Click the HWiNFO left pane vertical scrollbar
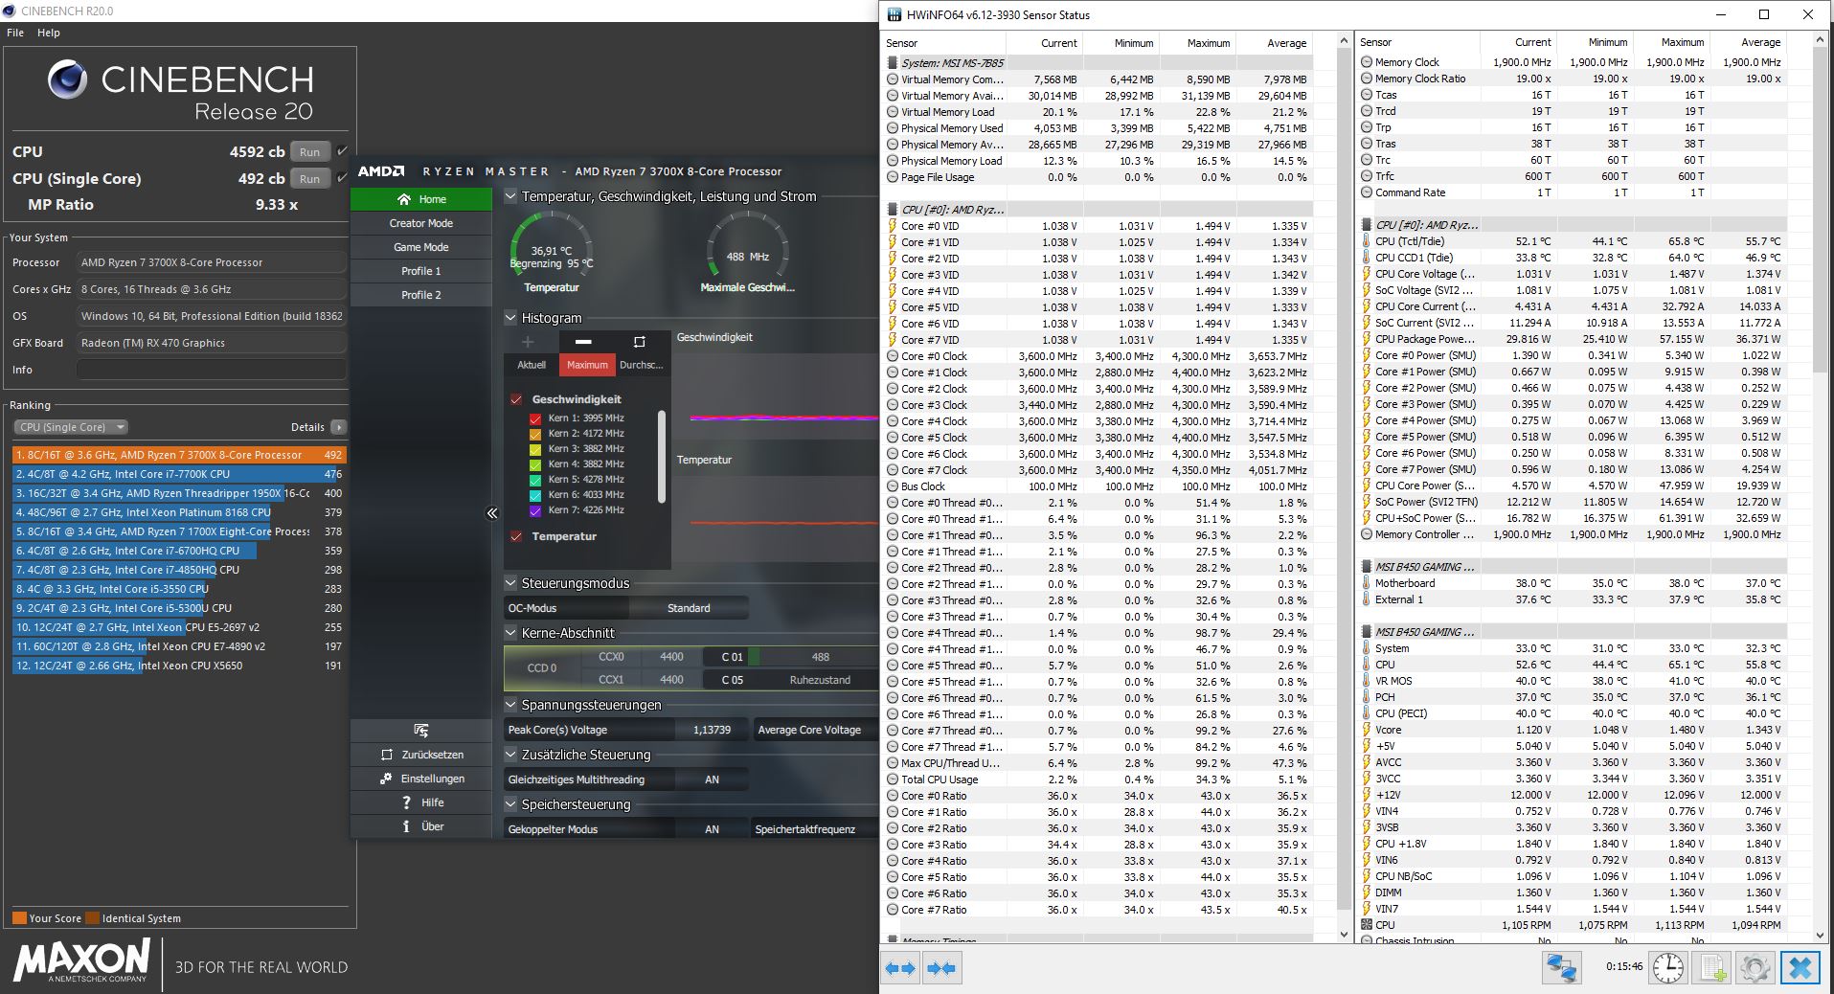The image size is (1834, 994). [x=1346, y=488]
